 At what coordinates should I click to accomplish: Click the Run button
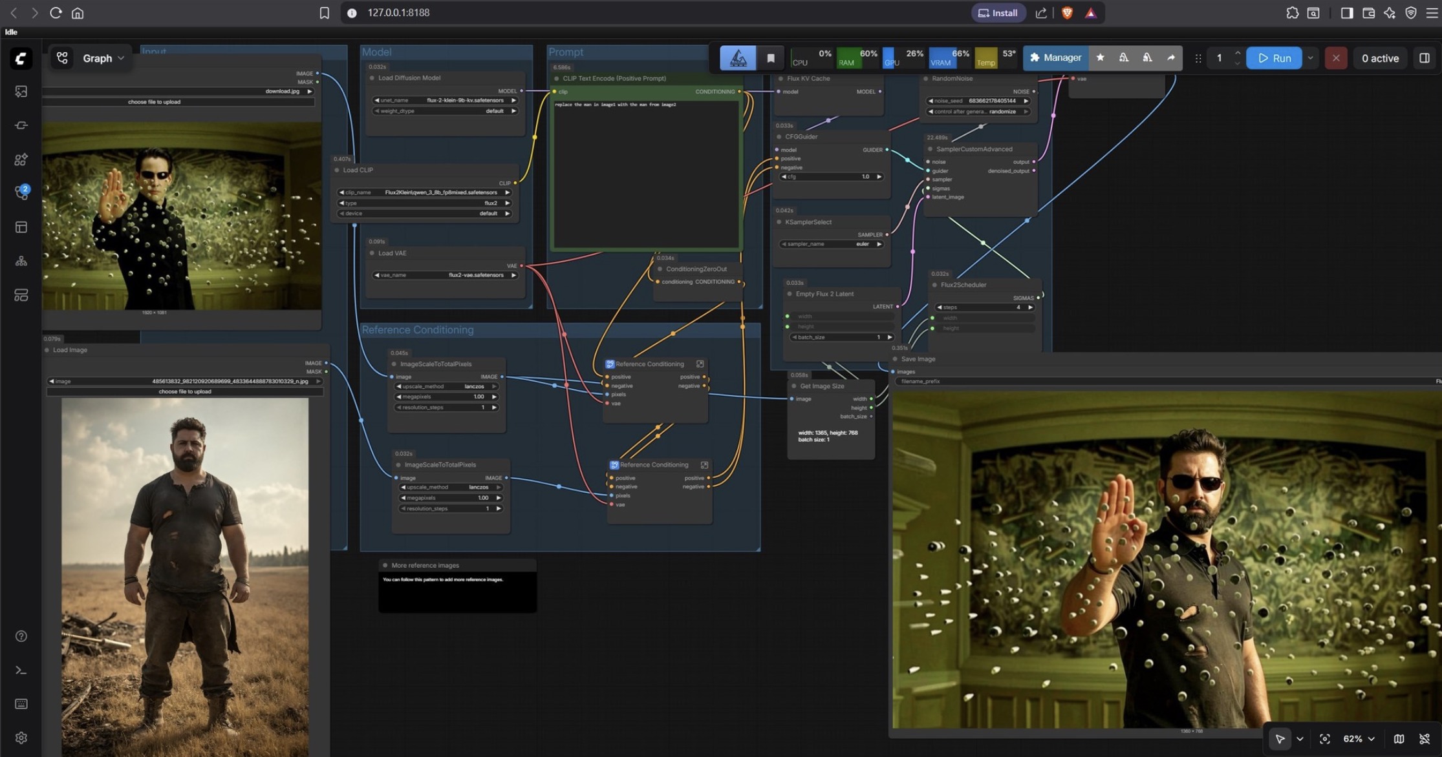pos(1274,58)
